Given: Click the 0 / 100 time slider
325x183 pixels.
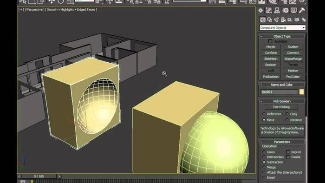Looking at the screenshot, I should [x=39, y=176].
